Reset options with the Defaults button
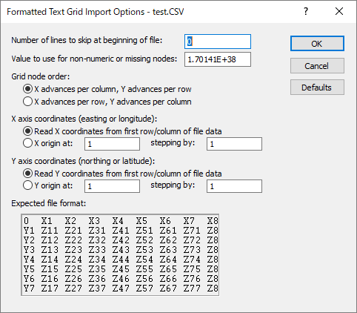 (317, 88)
